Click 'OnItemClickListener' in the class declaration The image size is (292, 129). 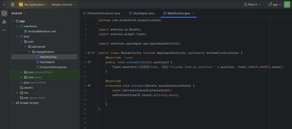click(223, 53)
